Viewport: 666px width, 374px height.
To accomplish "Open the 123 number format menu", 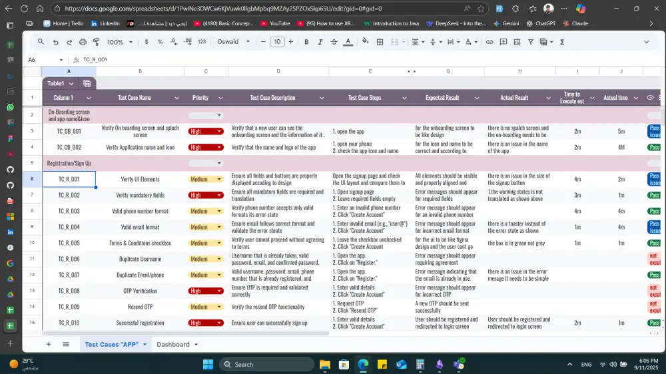I will click(x=202, y=42).
